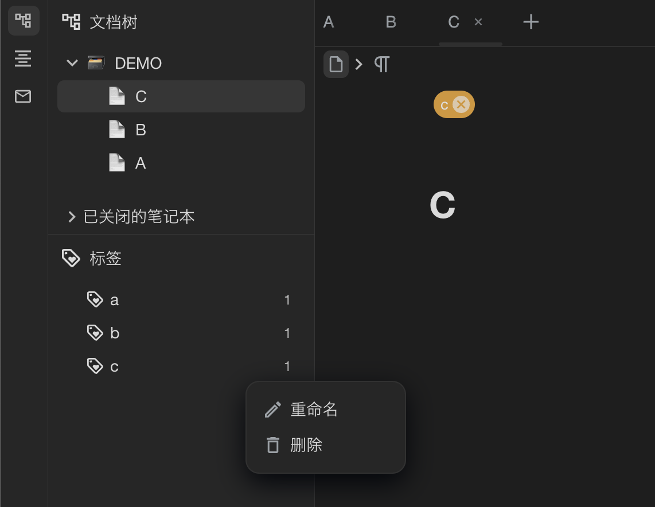Image resolution: width=655 pixels, height=507 pixels.
Task: Click the rename pencil icon in context menu
Action: click(x=272, y=409)
